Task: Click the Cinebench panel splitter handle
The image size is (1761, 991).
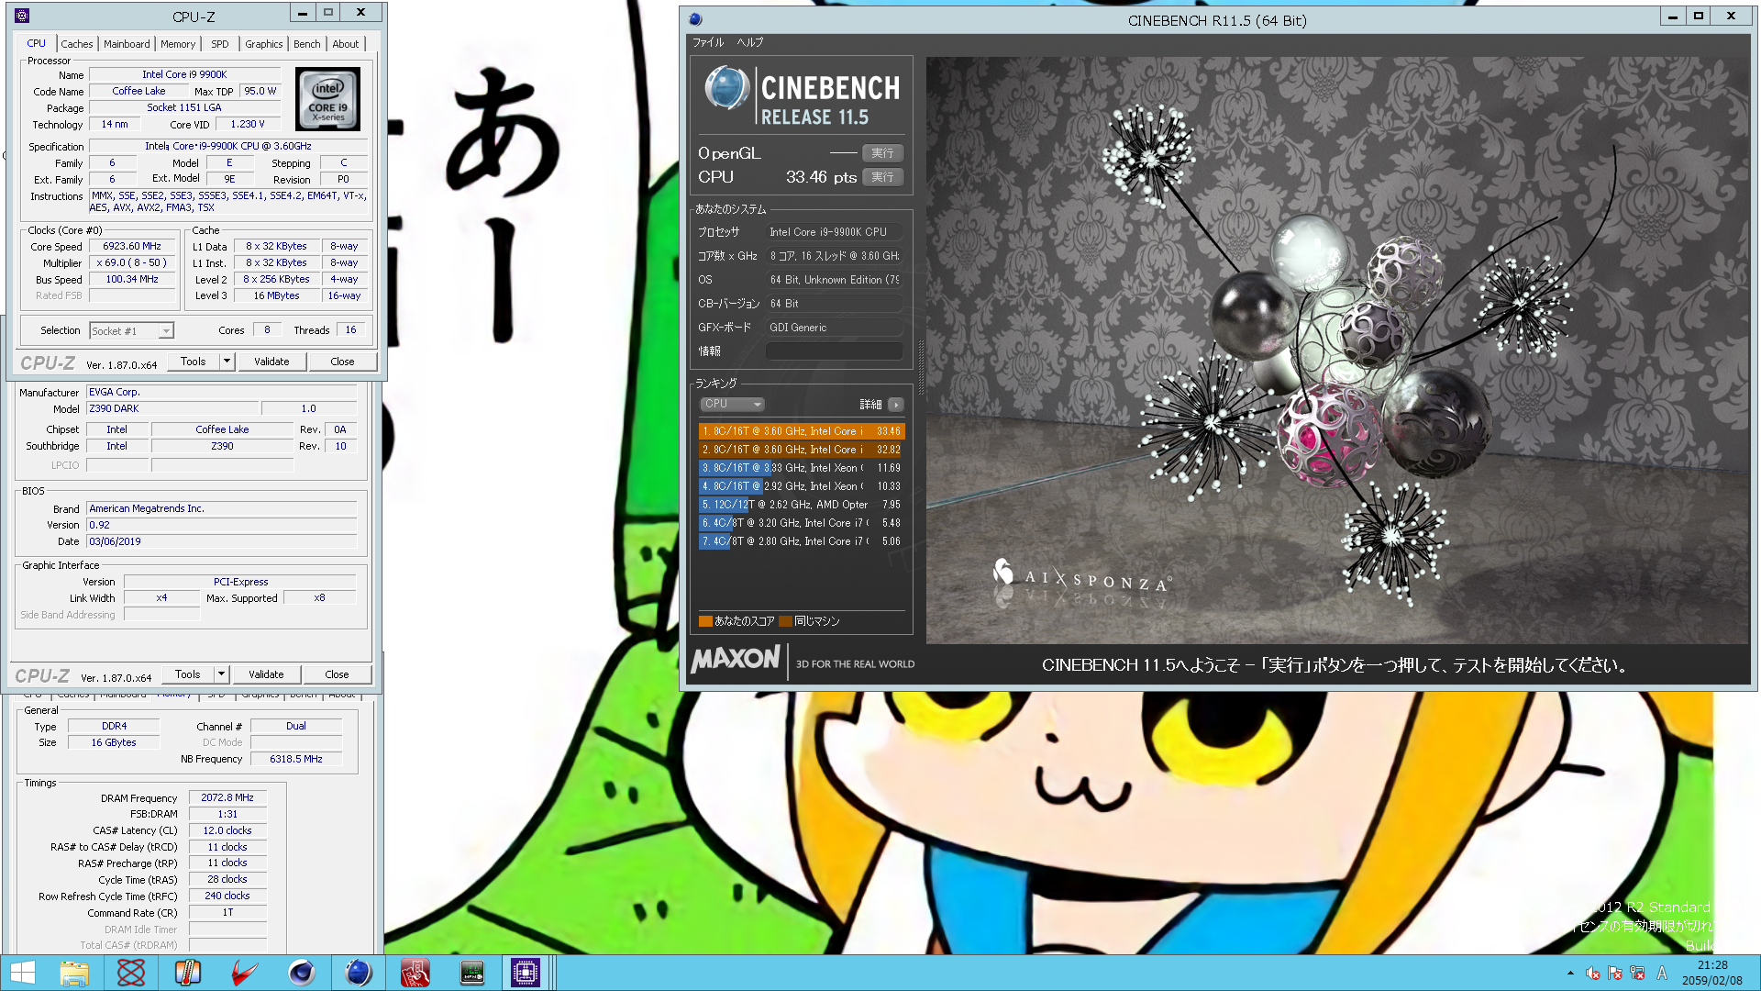Action: coord(920,367)
